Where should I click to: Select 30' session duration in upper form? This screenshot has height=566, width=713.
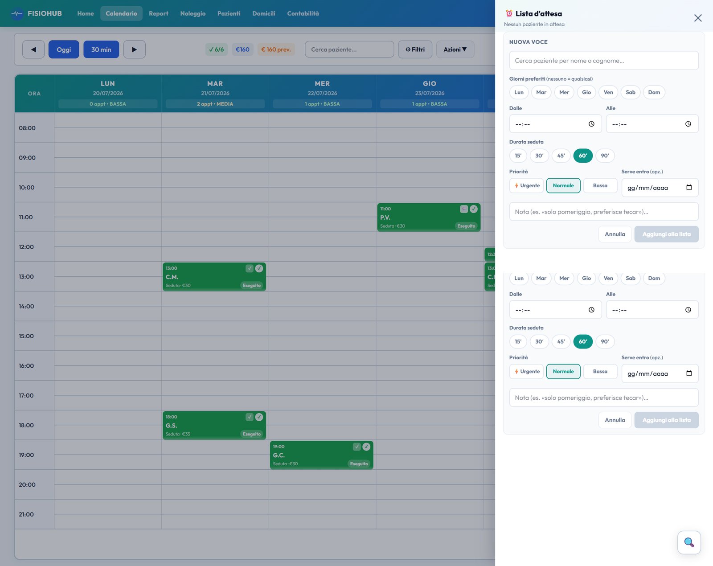539,156
